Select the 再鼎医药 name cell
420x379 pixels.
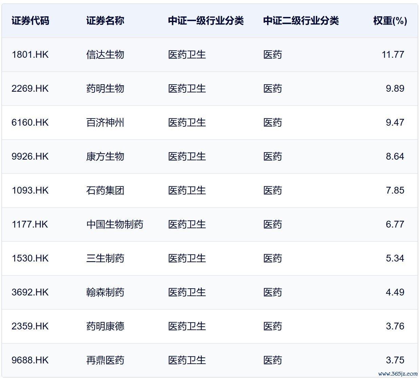(105, 360)
